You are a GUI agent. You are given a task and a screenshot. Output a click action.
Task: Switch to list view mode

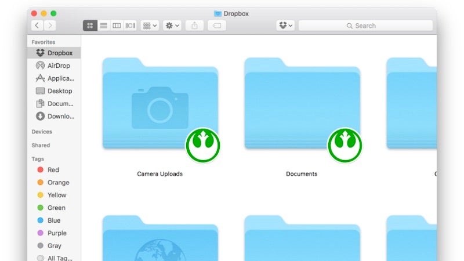(104, 26)
